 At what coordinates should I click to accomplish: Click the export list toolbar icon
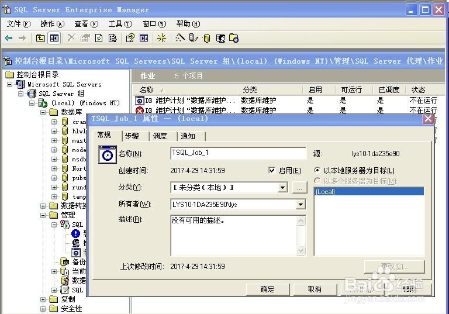112,38
